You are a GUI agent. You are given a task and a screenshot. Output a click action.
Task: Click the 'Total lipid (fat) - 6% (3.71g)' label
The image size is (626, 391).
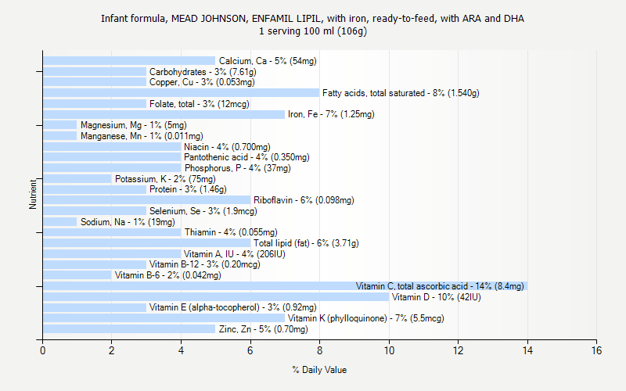306,243
